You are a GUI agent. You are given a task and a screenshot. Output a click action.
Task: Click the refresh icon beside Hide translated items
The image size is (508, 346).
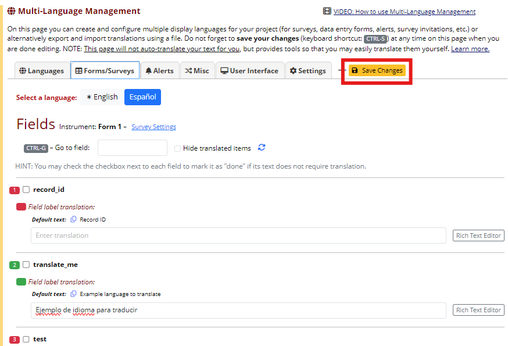pos(262,148)
